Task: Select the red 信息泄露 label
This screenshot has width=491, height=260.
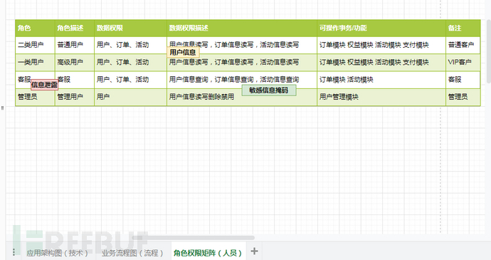Action: coord(44,85)
